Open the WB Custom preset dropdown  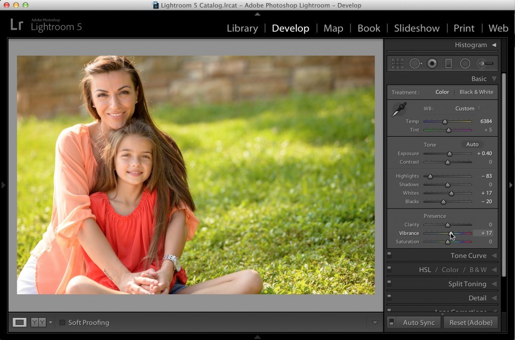pos(467,109)
